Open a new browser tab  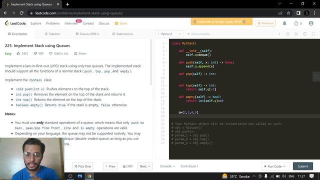67,4
